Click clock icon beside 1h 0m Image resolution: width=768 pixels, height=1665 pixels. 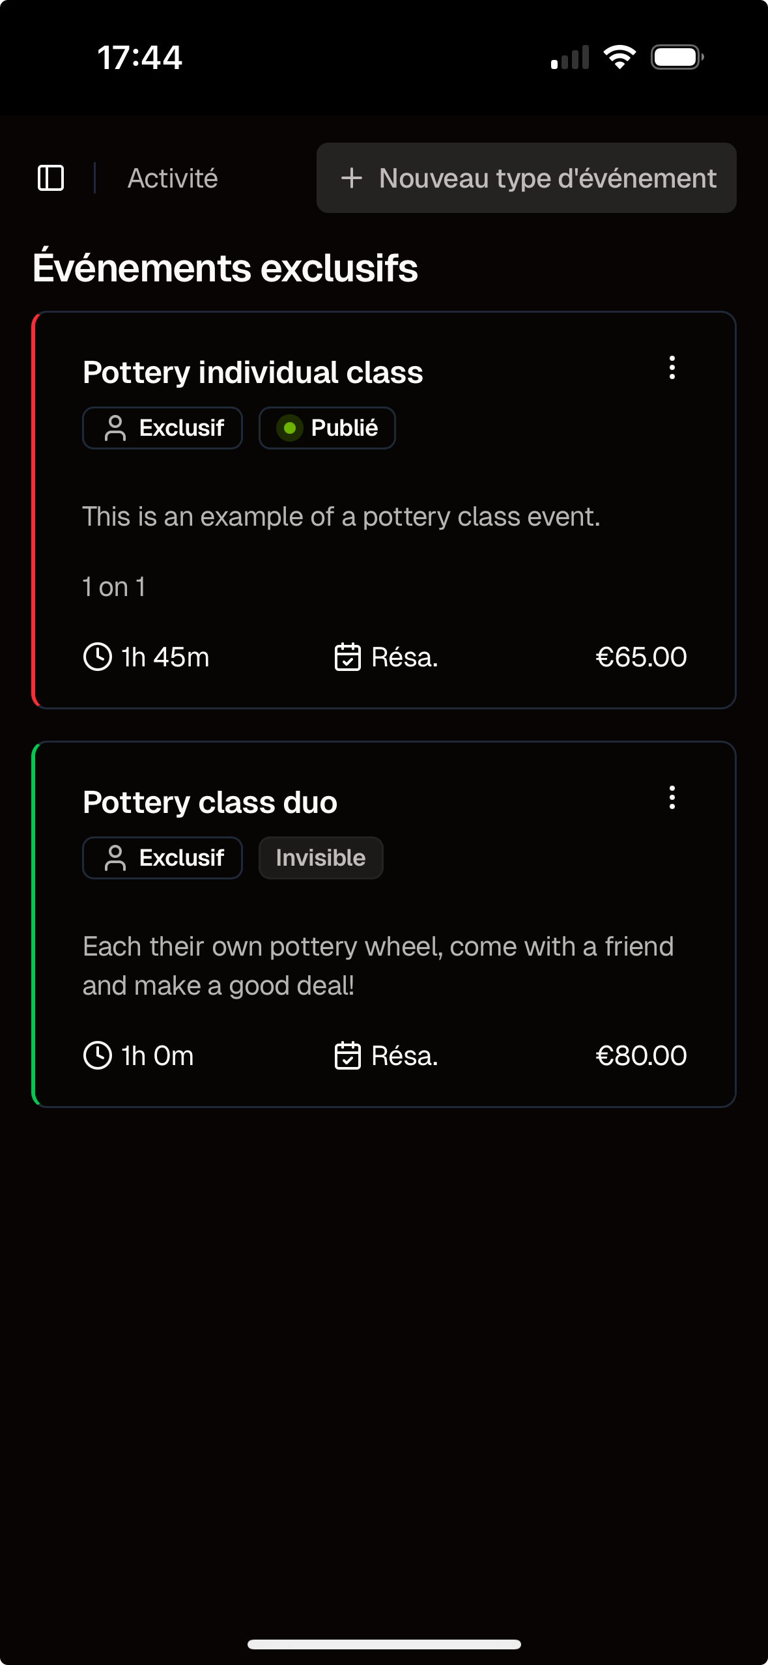pyautogui.click(x=98, y=1055)
